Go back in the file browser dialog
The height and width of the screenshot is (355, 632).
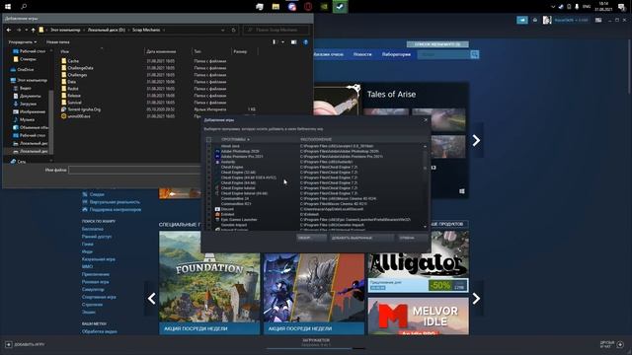click(9, 30)
